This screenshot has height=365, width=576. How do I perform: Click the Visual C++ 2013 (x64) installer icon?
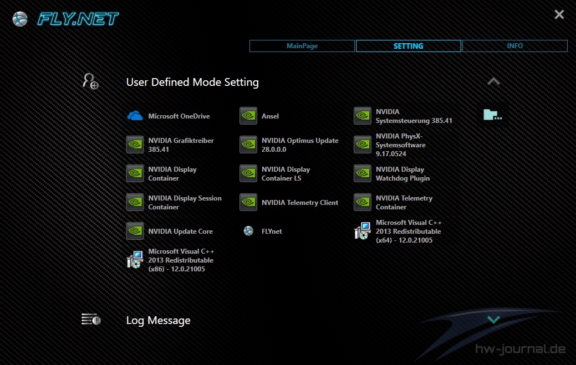click(363, 231)
